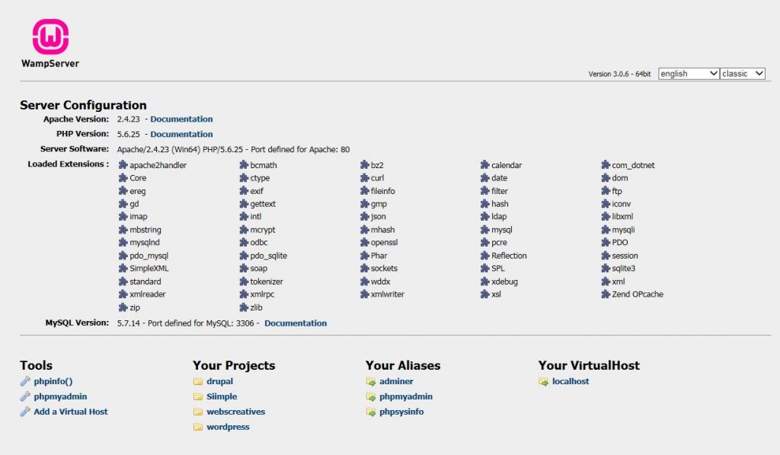
Task: Open the webscreatives project
Action: point(236,412)
